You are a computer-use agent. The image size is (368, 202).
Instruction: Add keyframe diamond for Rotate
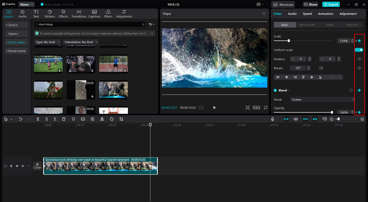point(359,68)
